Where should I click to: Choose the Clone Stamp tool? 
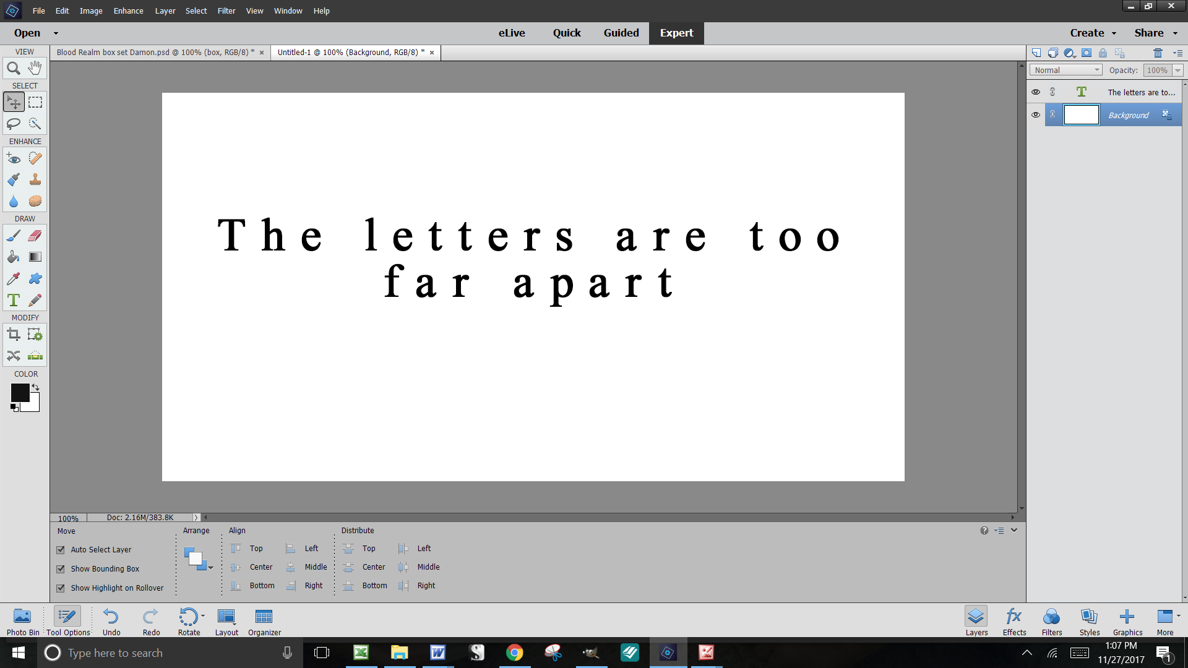35,180
